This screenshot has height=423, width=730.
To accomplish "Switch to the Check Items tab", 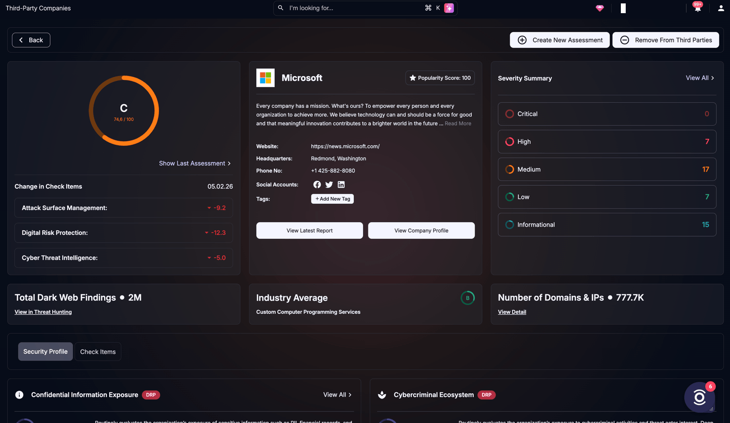I will pyautogui.click(x=97, y=351).
